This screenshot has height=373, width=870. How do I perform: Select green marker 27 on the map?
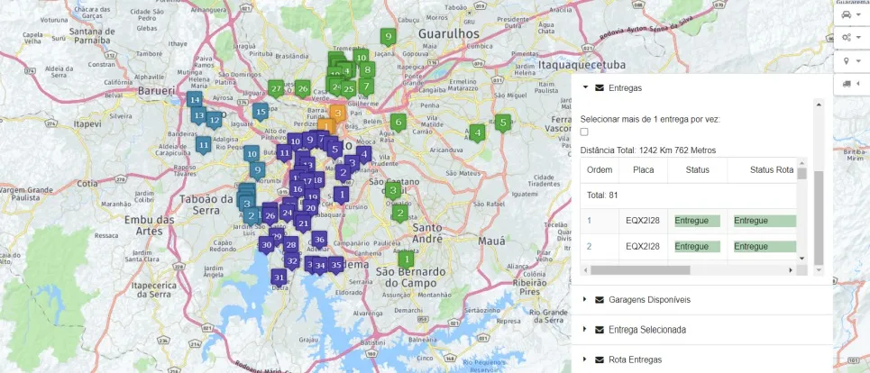[276, 88]
